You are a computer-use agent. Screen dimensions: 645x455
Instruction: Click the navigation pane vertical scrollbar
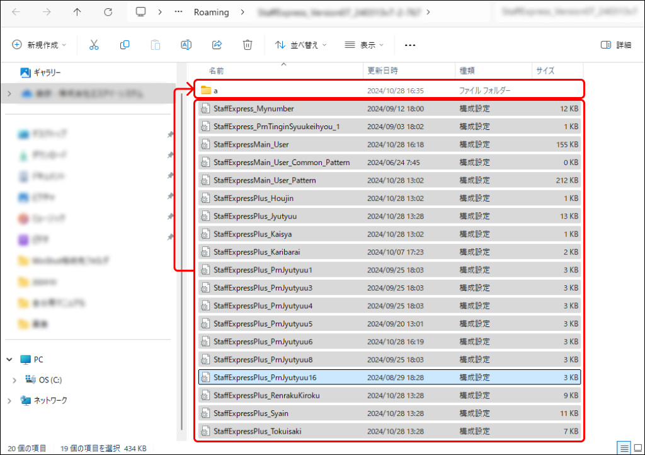tap(181, 262)
